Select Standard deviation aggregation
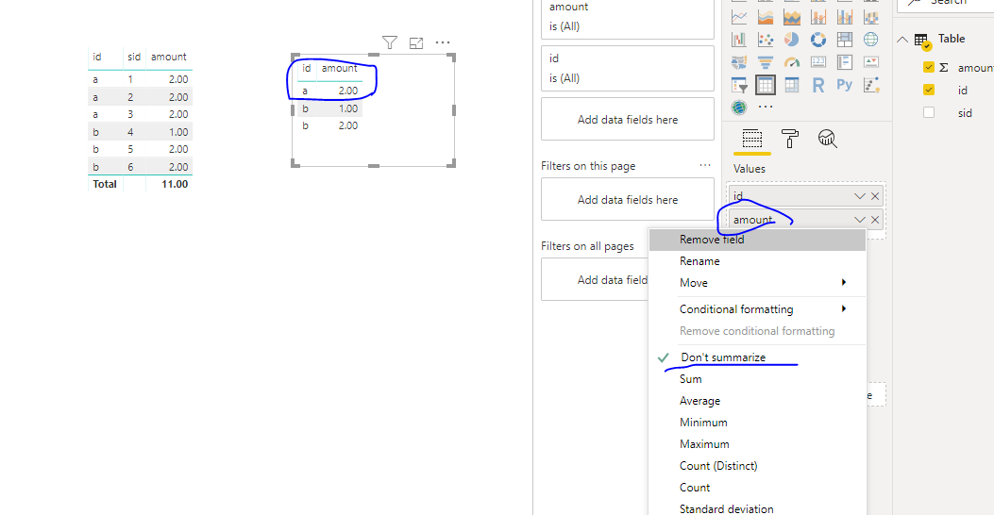 (758, 508)
